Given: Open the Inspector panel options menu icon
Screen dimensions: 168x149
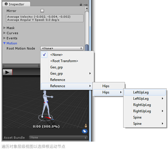Looking at the screenshot, I should coord(86,5).
